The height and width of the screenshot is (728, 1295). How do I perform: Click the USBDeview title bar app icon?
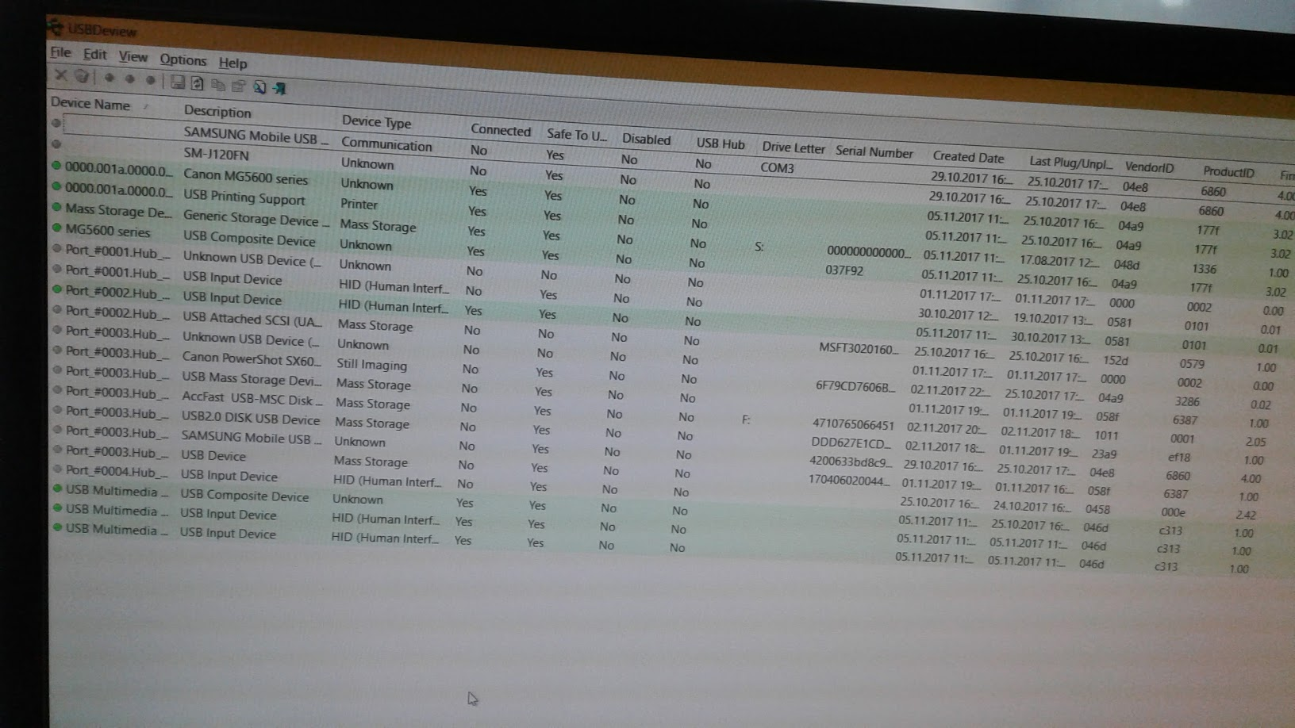pyautogui.click(x=56, y=29)
